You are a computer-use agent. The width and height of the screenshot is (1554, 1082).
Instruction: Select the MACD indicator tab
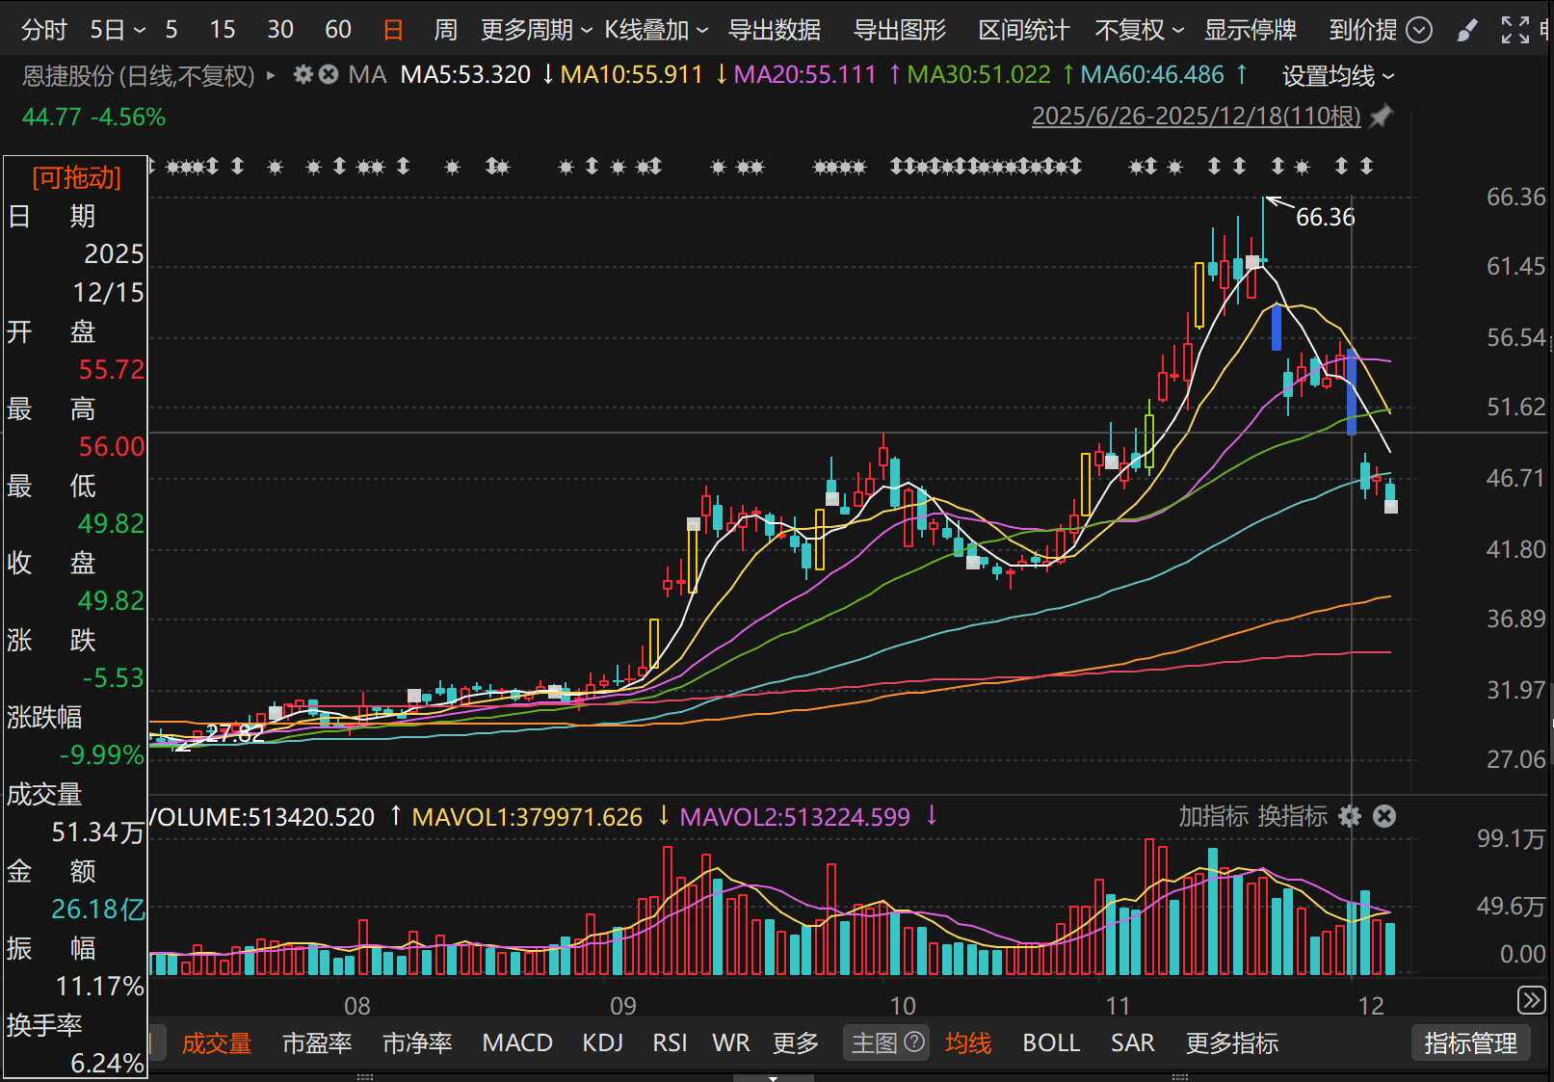(517, 1042)
